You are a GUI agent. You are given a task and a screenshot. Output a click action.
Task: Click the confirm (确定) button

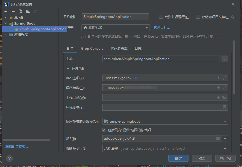click(x=178, y=158)
